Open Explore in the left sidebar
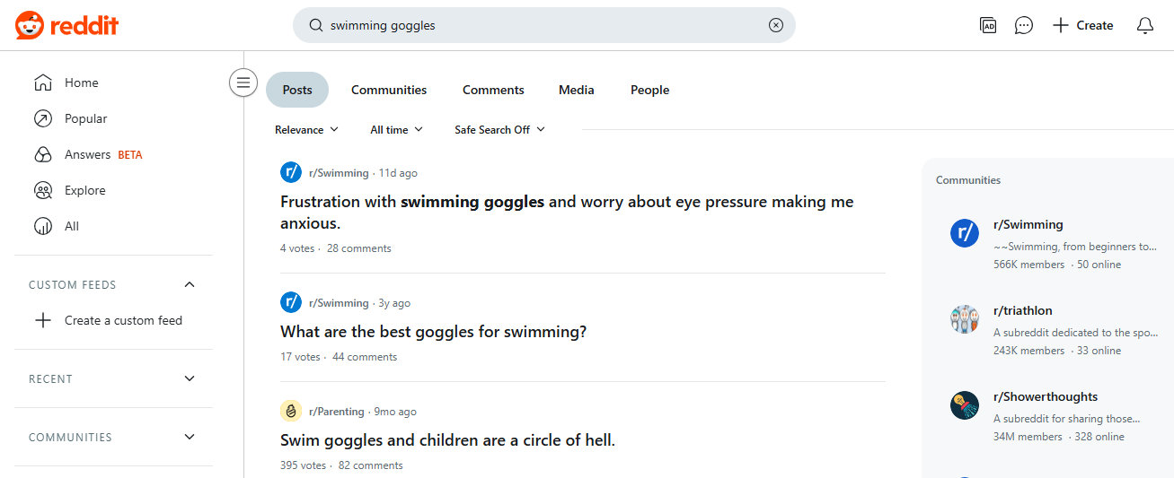The width and height of the screenshot is (1174, 478). (x=84, y=190)
